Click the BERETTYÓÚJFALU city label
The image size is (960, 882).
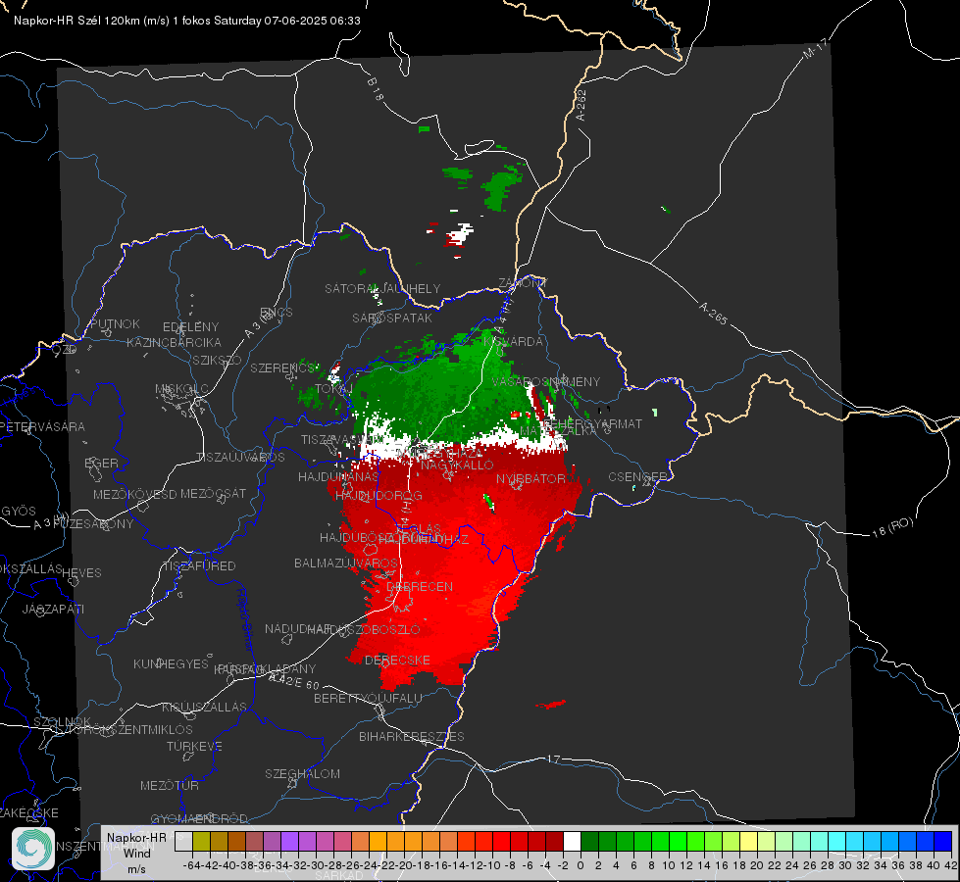pos(368,698)
